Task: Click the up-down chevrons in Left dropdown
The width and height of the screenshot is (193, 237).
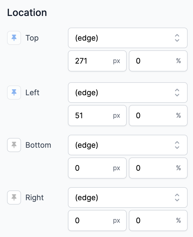Action: coord(177,93)
